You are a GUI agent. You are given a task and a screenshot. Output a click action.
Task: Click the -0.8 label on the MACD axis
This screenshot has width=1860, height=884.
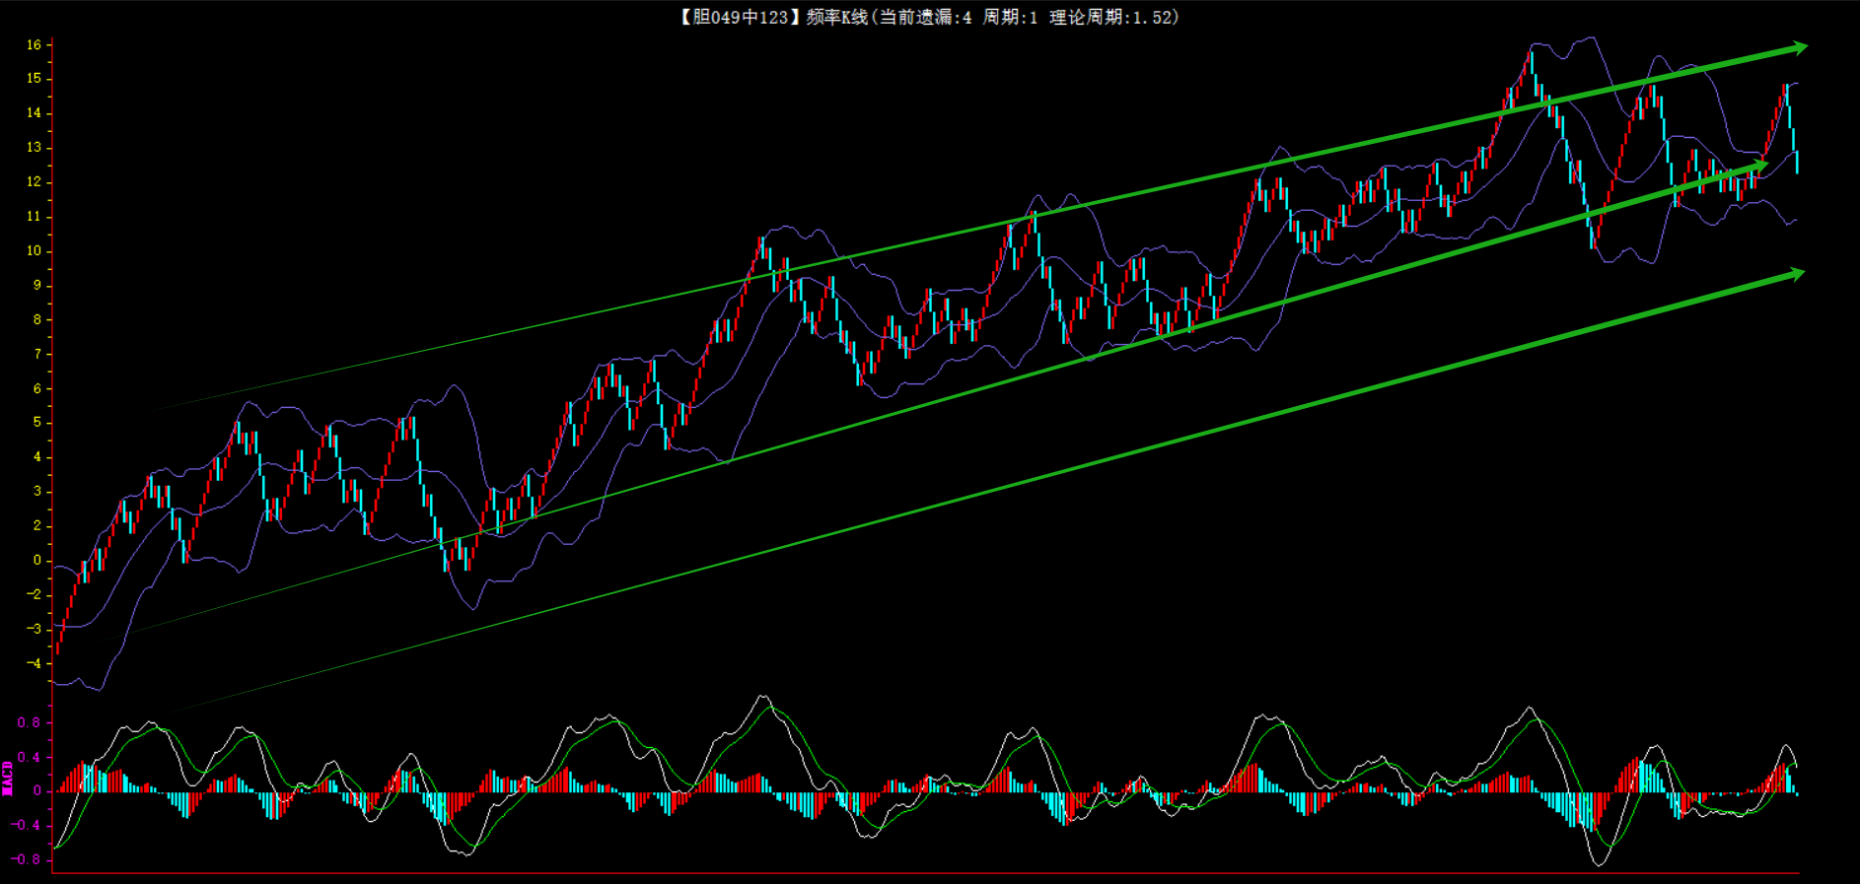pos(27,860)
